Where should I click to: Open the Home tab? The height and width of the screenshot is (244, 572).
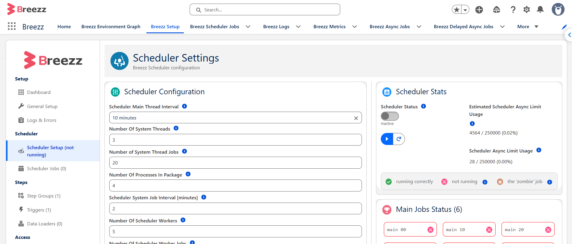click(x=64, y=26)
